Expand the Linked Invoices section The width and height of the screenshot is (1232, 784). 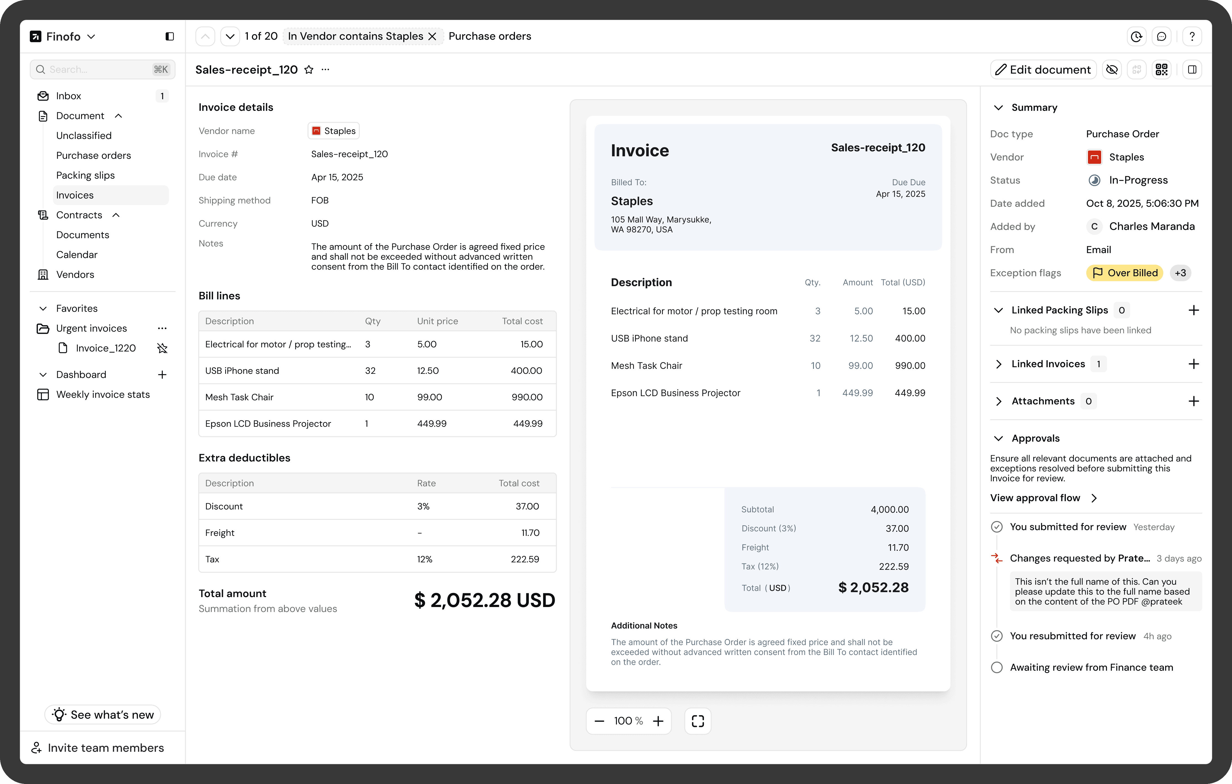tap(998, 364)
